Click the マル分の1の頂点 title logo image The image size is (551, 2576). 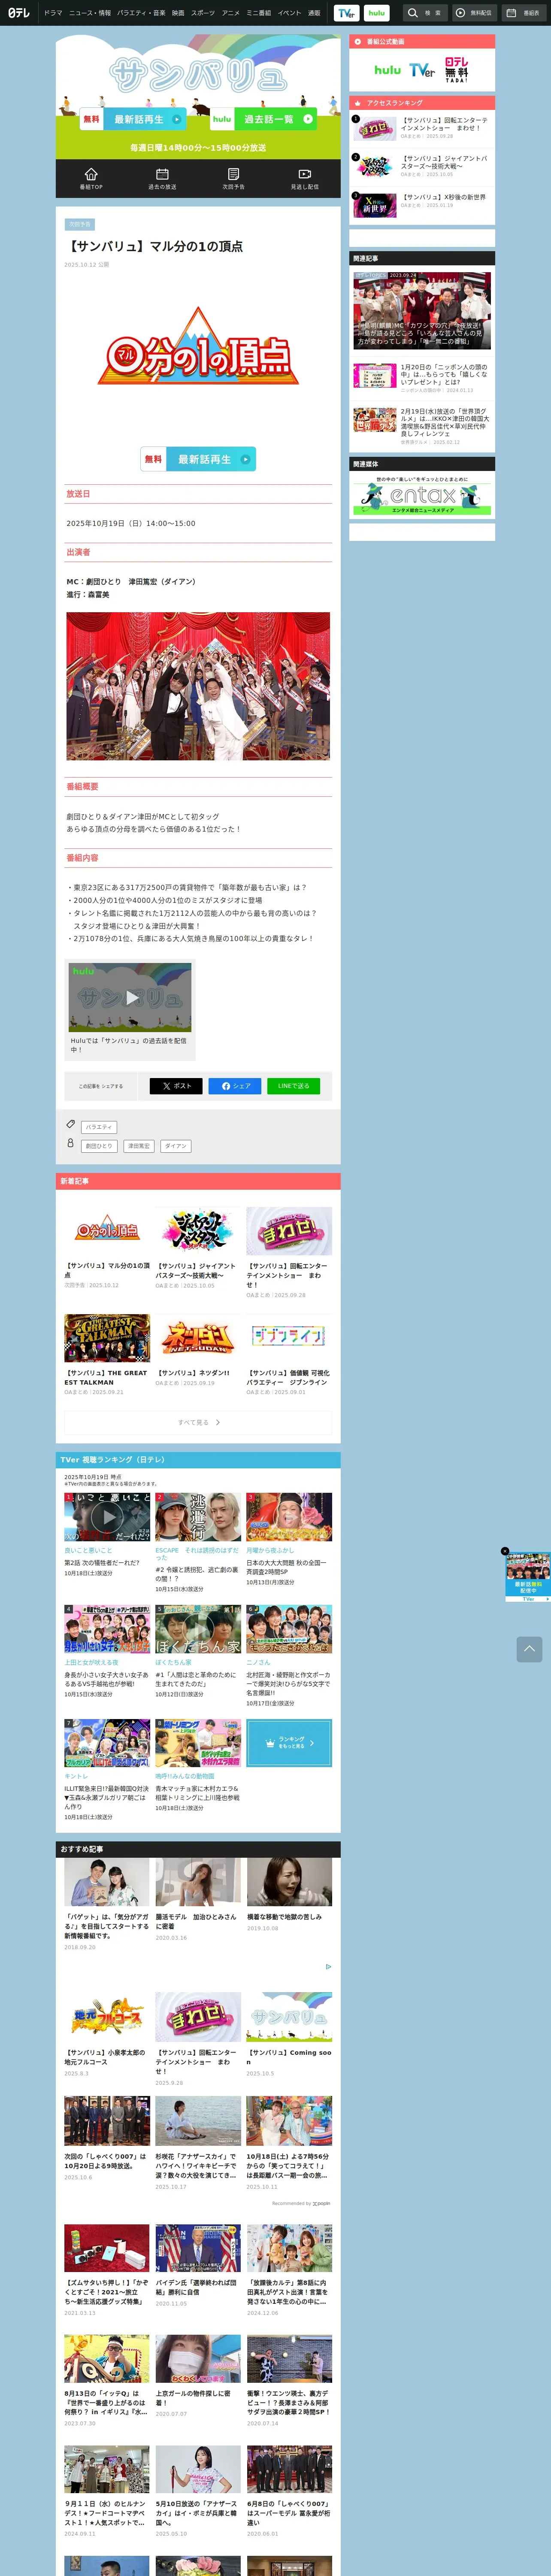point(198,346)
